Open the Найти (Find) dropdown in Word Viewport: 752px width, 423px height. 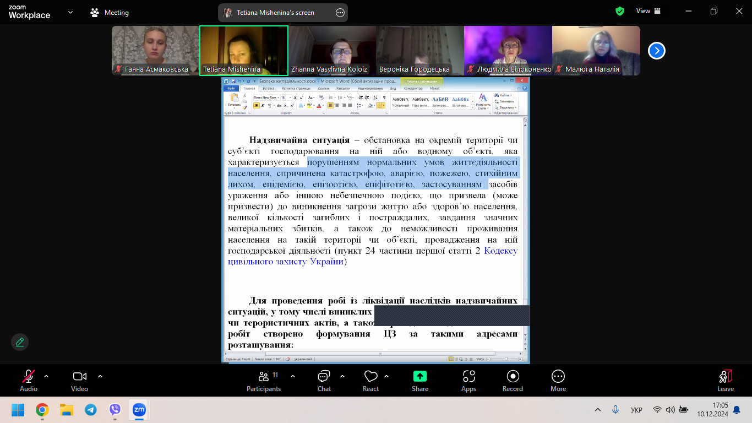pyautogui.click(x=504, y=95)
